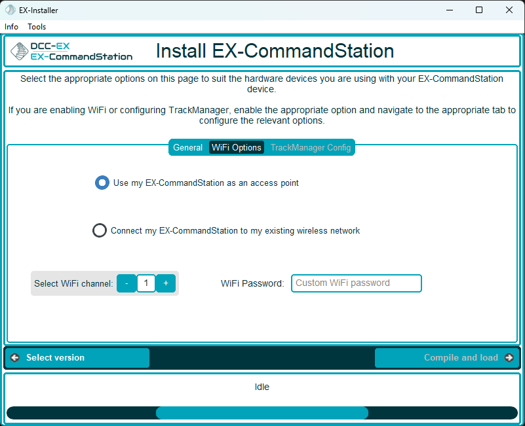Viewport: 525px width, 426px height.
Task: Decrease the WiFi channel with minus button
Action: [126, 283]
